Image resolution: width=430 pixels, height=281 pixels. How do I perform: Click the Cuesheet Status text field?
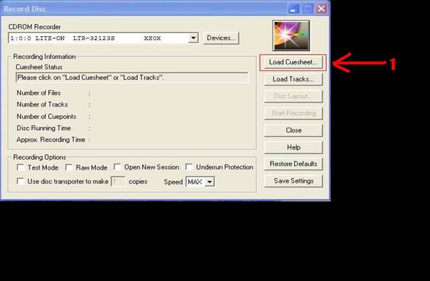[x=131, y=78]
